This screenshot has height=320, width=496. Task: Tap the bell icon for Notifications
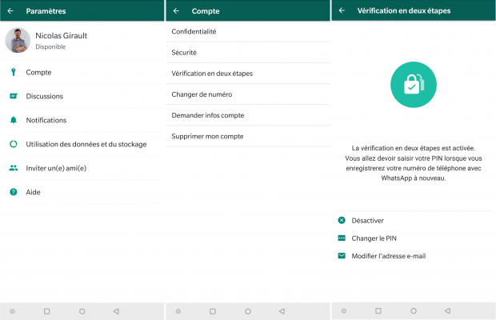pyautogui.click(x=13, y=120)
